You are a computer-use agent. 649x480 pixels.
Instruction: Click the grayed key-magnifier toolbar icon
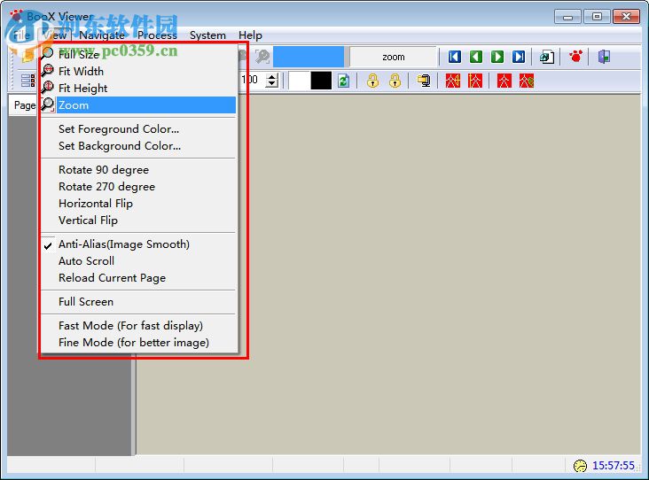262,56
